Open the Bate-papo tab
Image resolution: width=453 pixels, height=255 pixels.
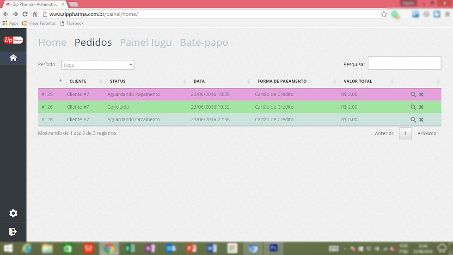(x=204, y=43)
